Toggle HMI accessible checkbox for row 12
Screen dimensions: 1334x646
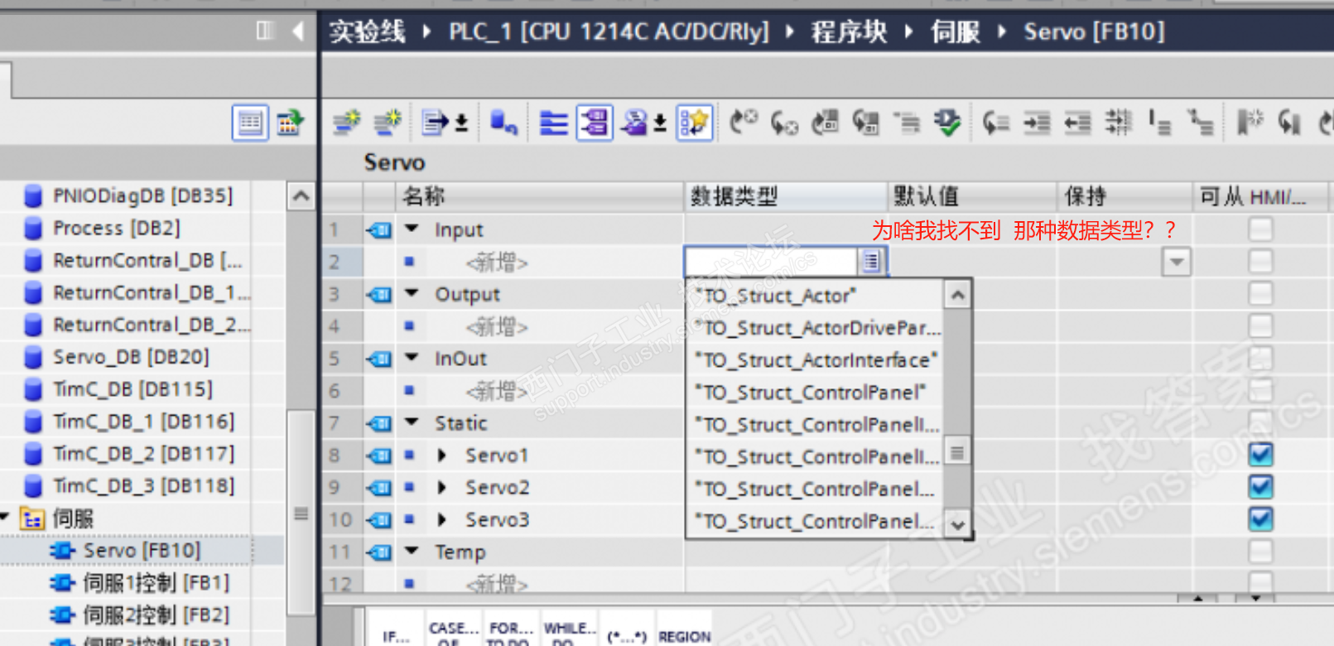(1260, 581)
